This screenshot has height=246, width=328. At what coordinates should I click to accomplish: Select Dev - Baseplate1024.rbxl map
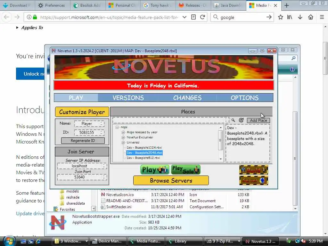(144, 147)
